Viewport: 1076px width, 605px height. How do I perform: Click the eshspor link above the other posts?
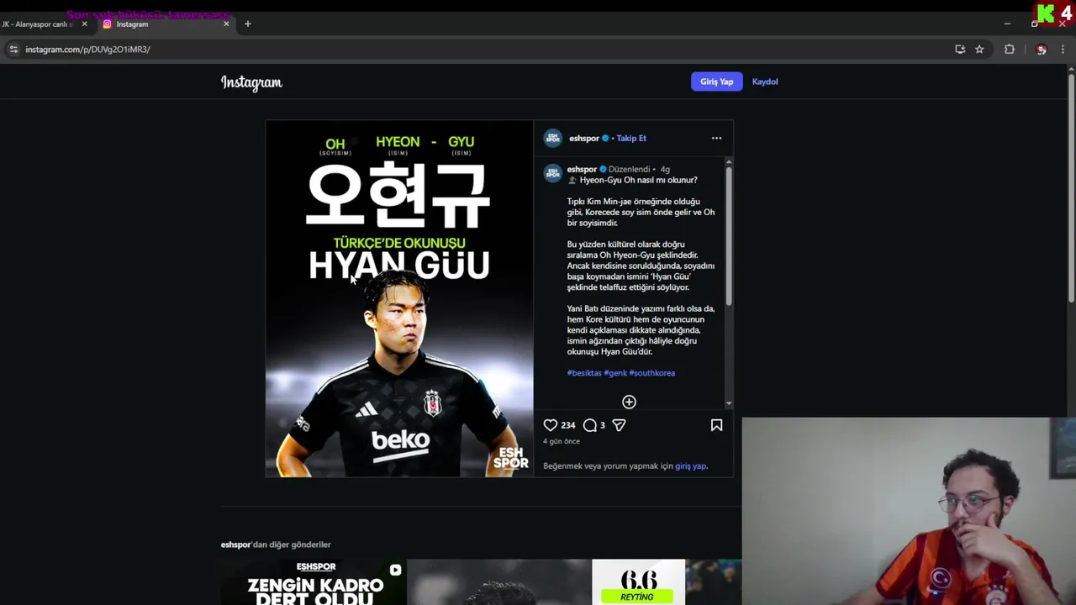pyautogui.click(x=235, y=544)
